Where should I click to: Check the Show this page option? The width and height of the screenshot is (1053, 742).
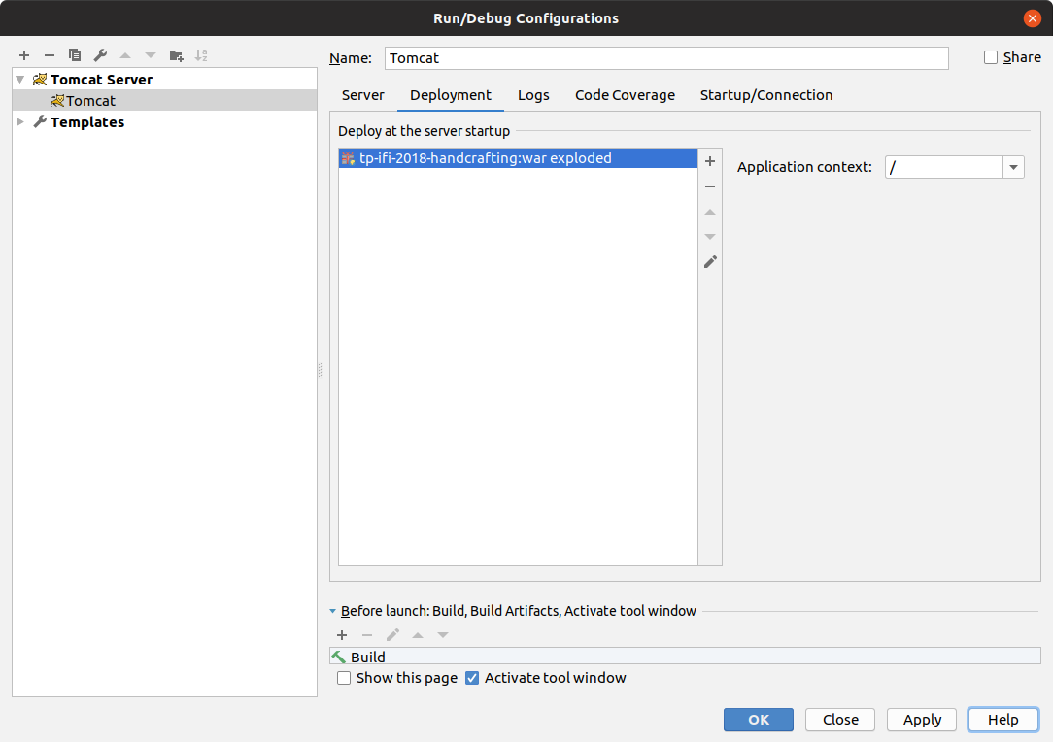[344, 678]
